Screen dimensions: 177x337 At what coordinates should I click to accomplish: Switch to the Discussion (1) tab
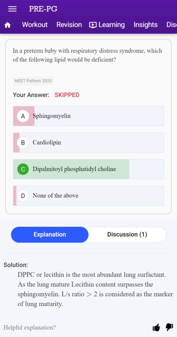(x=127, y=234)
